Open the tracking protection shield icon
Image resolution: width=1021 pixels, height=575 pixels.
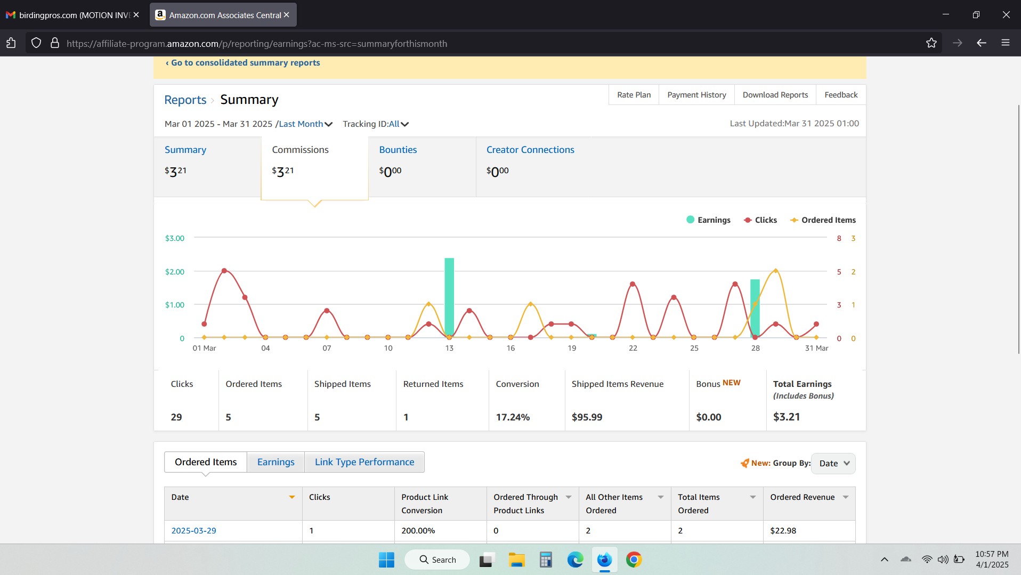click(x=36, y=43)
